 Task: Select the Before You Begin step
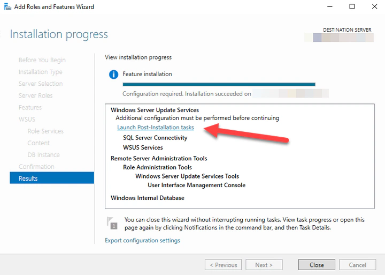click(42, 61)
